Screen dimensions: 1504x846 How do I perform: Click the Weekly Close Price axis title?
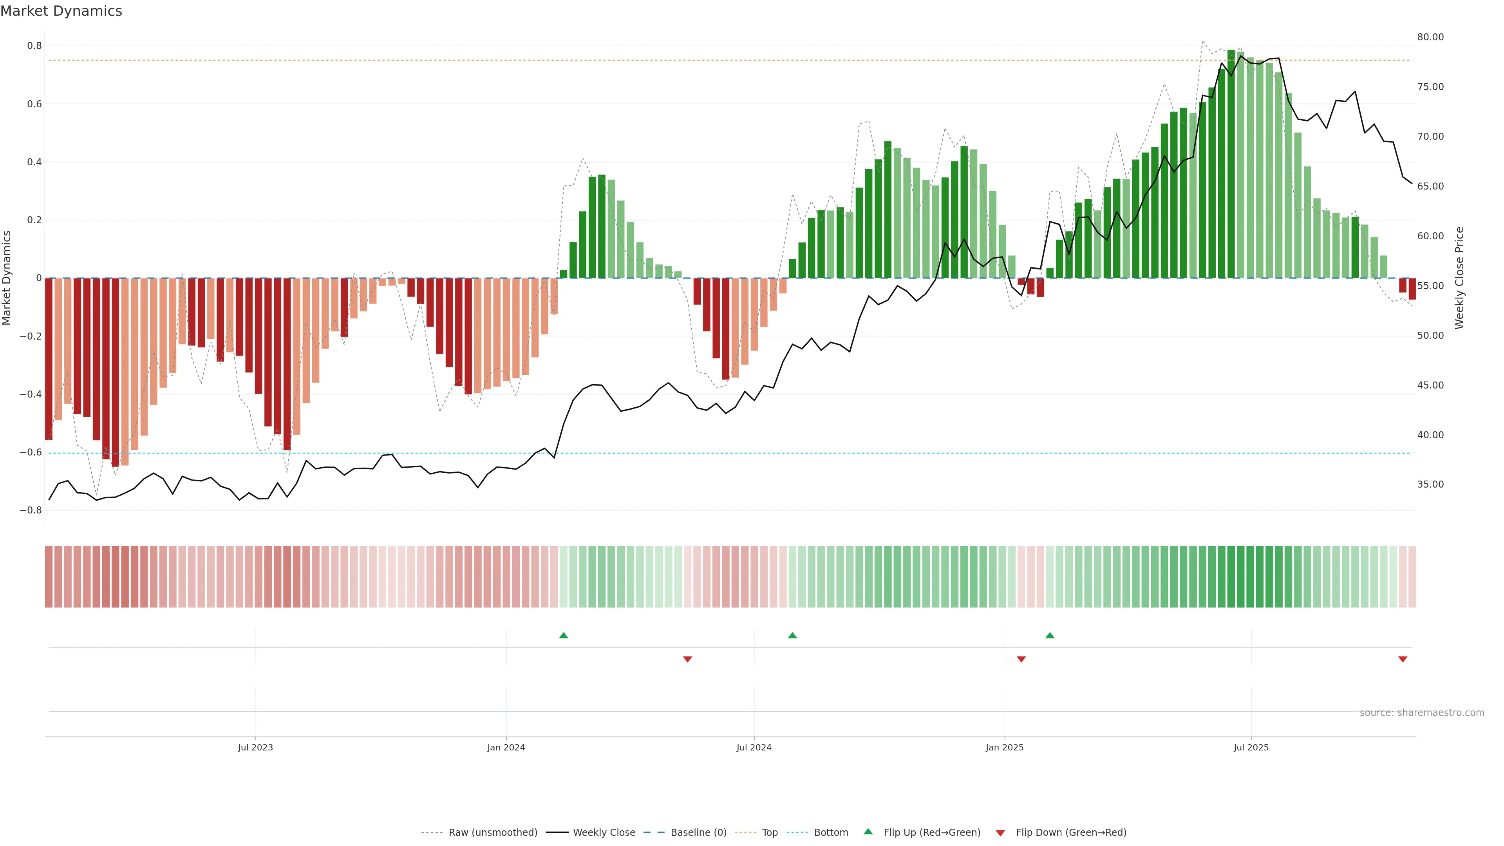[1459, 278]
